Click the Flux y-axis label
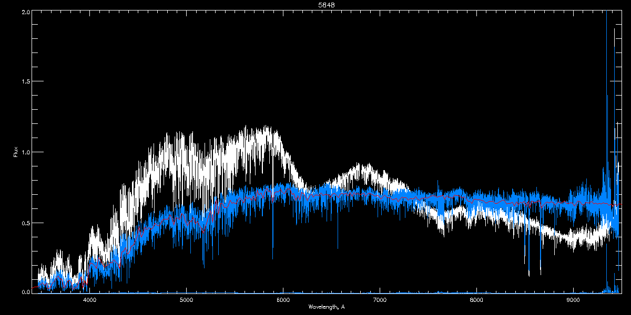This screenshot has height=315, width=631. coord(16,152)
